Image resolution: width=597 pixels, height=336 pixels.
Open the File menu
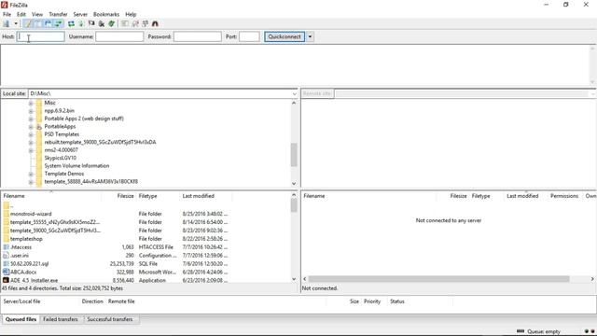[7, 14]
